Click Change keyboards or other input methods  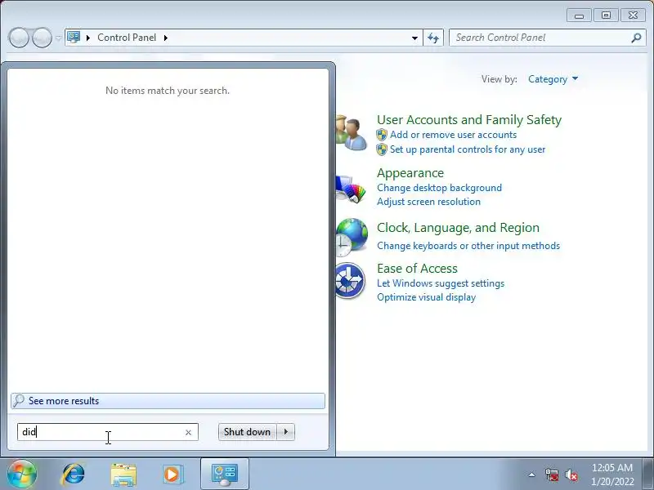click(x=468, y=246)
